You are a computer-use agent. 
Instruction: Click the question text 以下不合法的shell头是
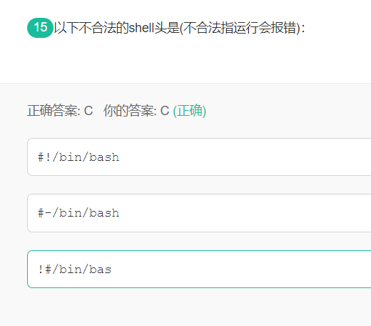[116, 28]
